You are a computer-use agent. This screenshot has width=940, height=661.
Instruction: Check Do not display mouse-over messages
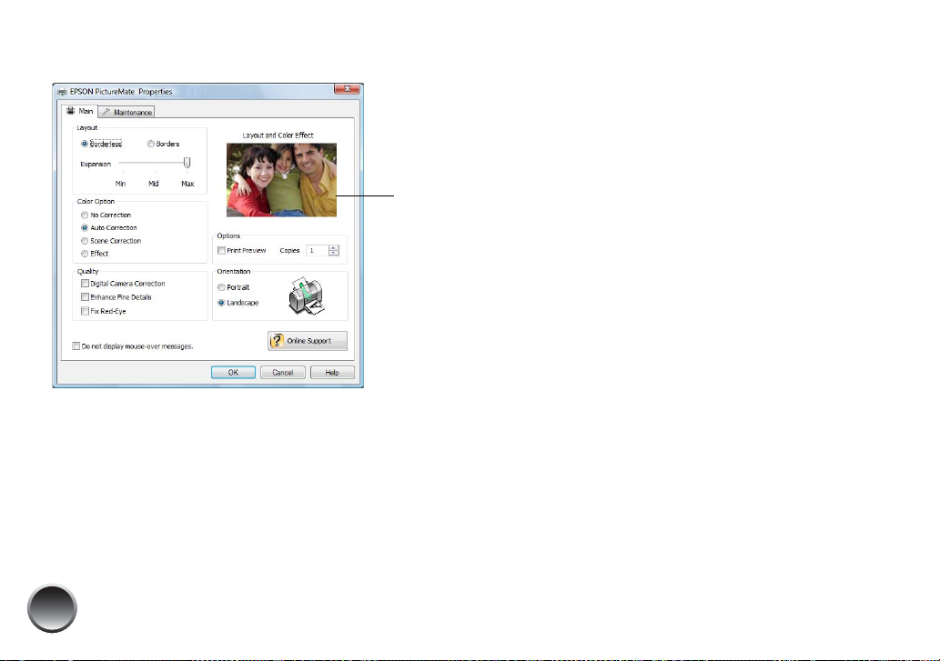pos(76,346)
